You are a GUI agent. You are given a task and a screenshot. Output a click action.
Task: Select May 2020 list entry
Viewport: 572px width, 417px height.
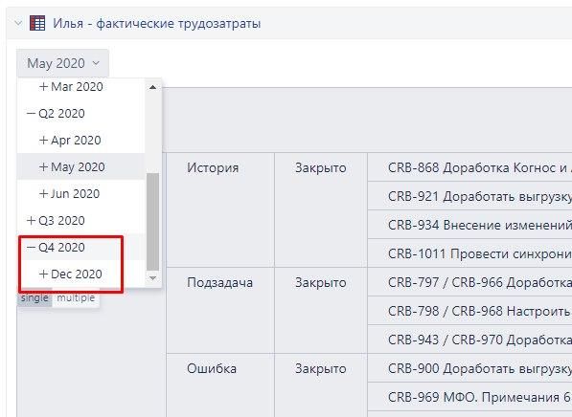pyautogui.click(x=78, y=167)
